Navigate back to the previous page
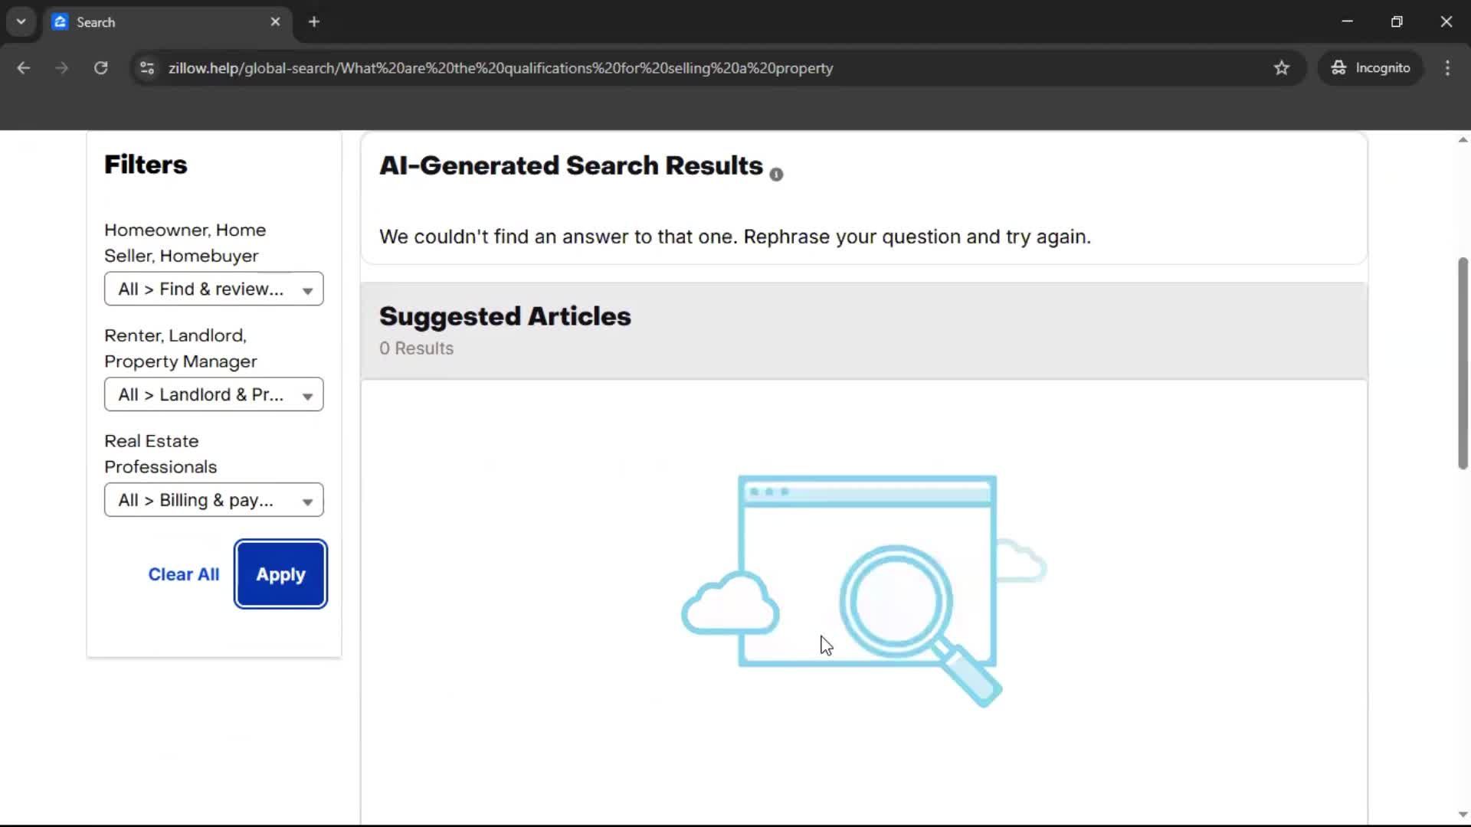The width and height of the screenshot is (1471, 827). pos(23,67)
